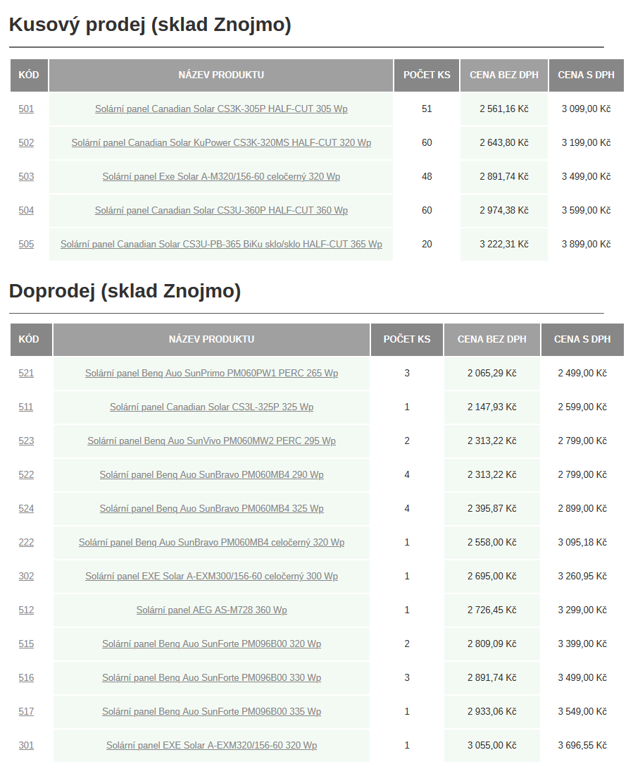Click product code 524 link

(26, 509)
